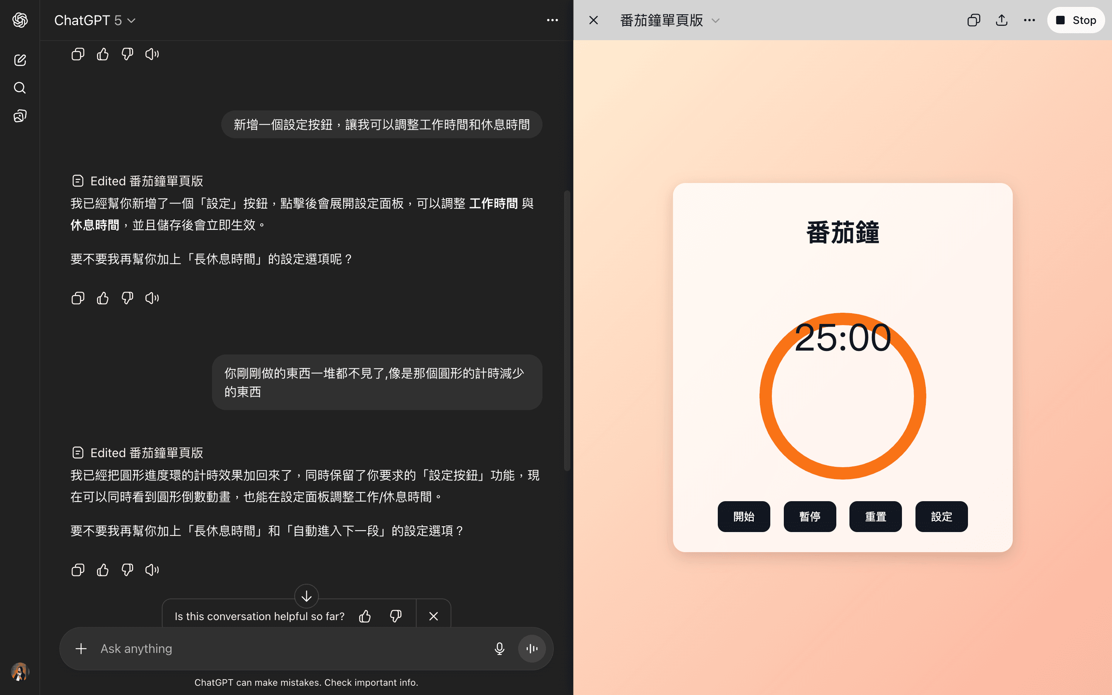Click the 25:00 timer display
Image resolution: width=1112 pixels, height=695 pixels.
(843, 338)
